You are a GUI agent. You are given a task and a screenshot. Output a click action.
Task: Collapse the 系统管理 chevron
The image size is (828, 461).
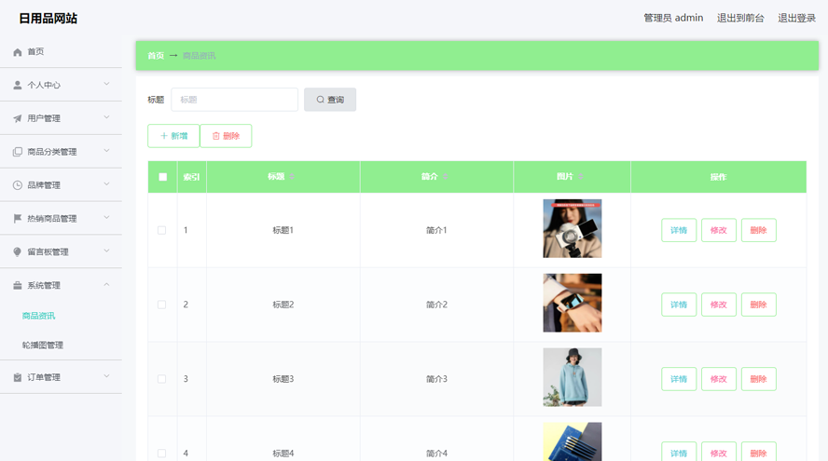coord(106,284)
